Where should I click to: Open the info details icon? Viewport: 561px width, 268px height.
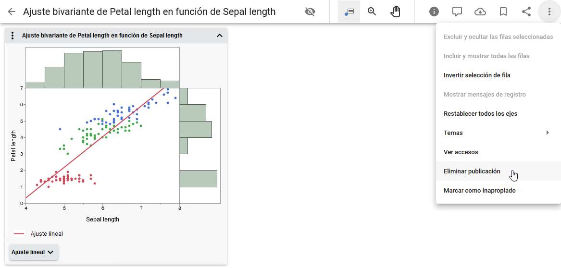(x=434, y=12)
